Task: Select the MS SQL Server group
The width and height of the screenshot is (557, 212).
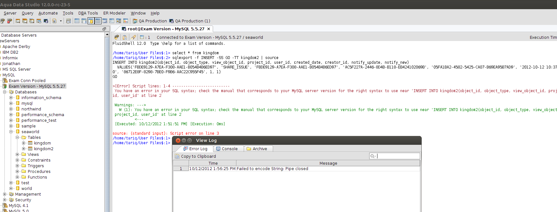Action: tap(16, 69)
